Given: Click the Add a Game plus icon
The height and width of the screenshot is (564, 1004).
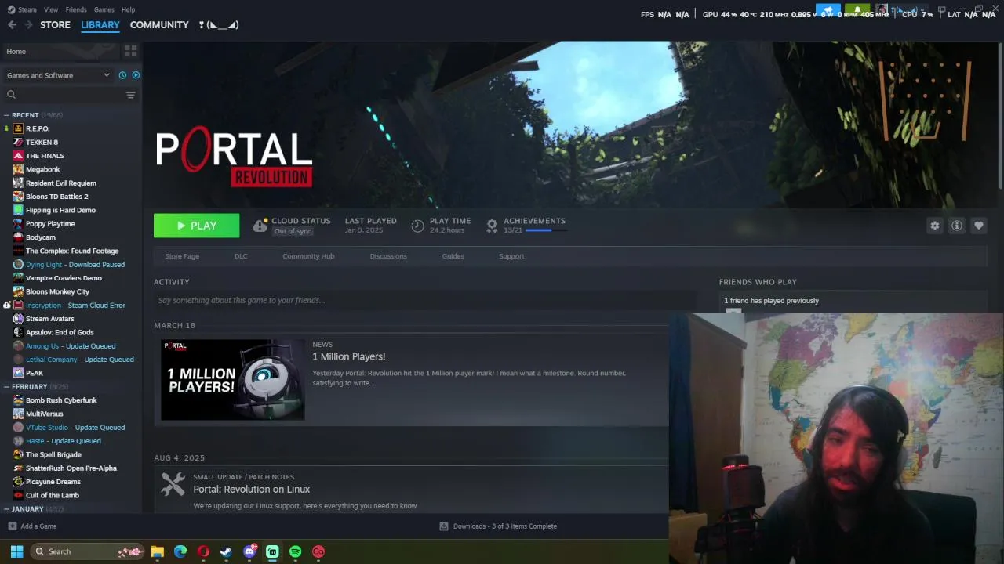Looking at the screenshot, I should click(12, 526).
